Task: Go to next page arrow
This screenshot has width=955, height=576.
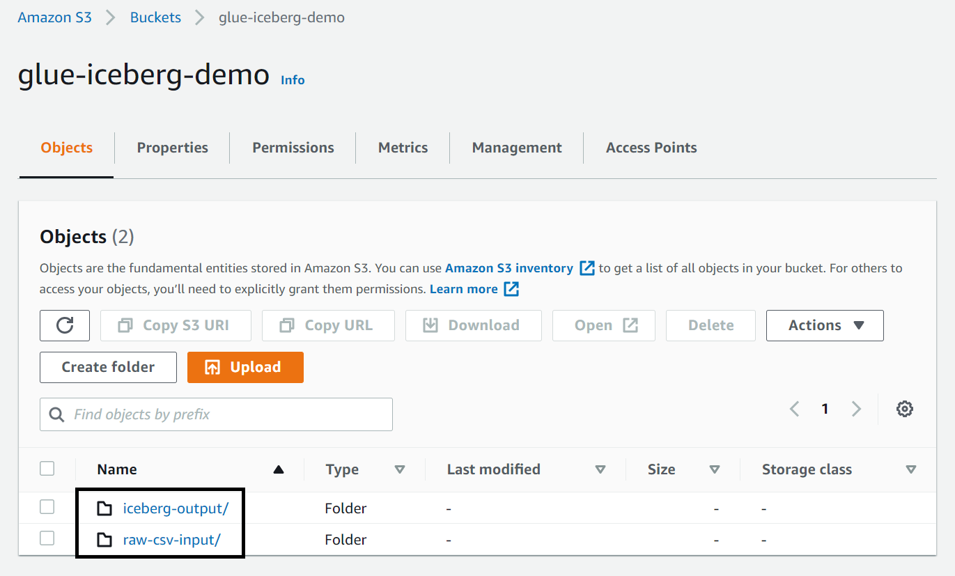Action: (857, 409)
